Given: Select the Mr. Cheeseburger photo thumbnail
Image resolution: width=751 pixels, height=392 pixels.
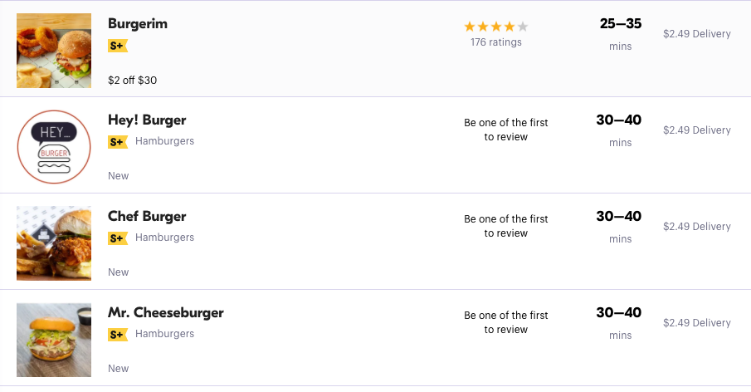Looking at the screenshot, I should coord(54,339).
